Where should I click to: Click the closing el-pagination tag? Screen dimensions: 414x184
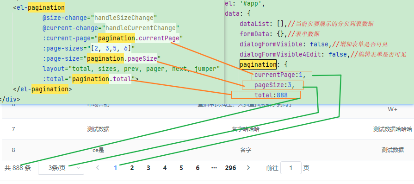42,89
